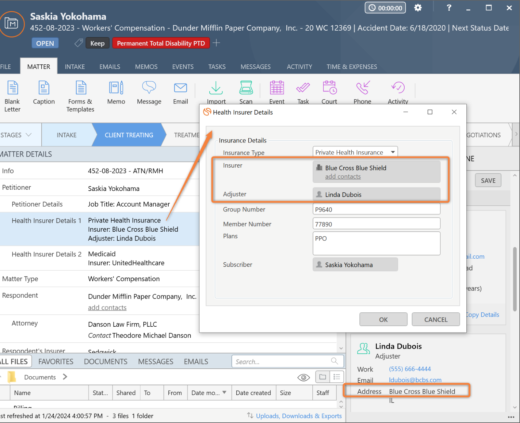This screenshot has height=423, width=520.
Task: Switch to the Intake tab
Action: click(x=74, y=67)
